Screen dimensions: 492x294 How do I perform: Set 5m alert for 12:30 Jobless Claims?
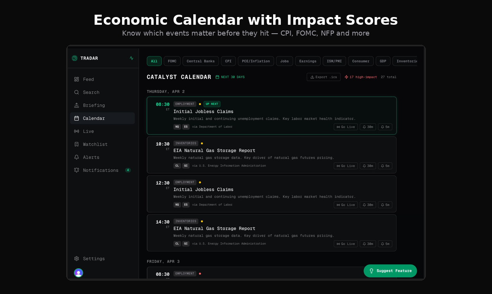point(385,205)
